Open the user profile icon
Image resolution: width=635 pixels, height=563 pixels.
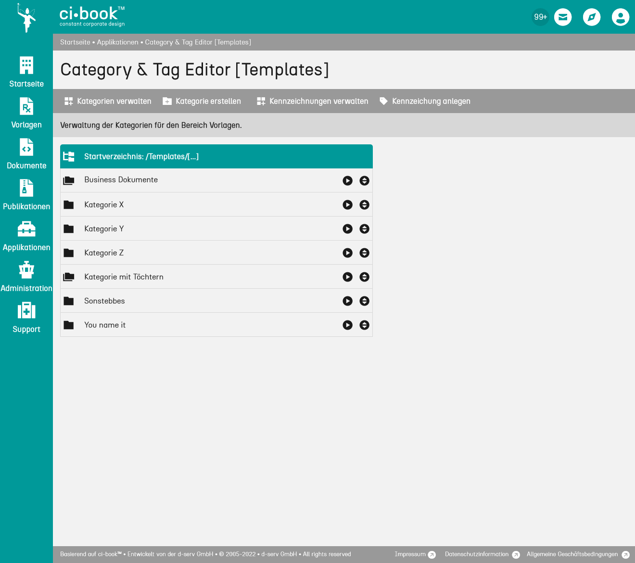click(621, 17)
